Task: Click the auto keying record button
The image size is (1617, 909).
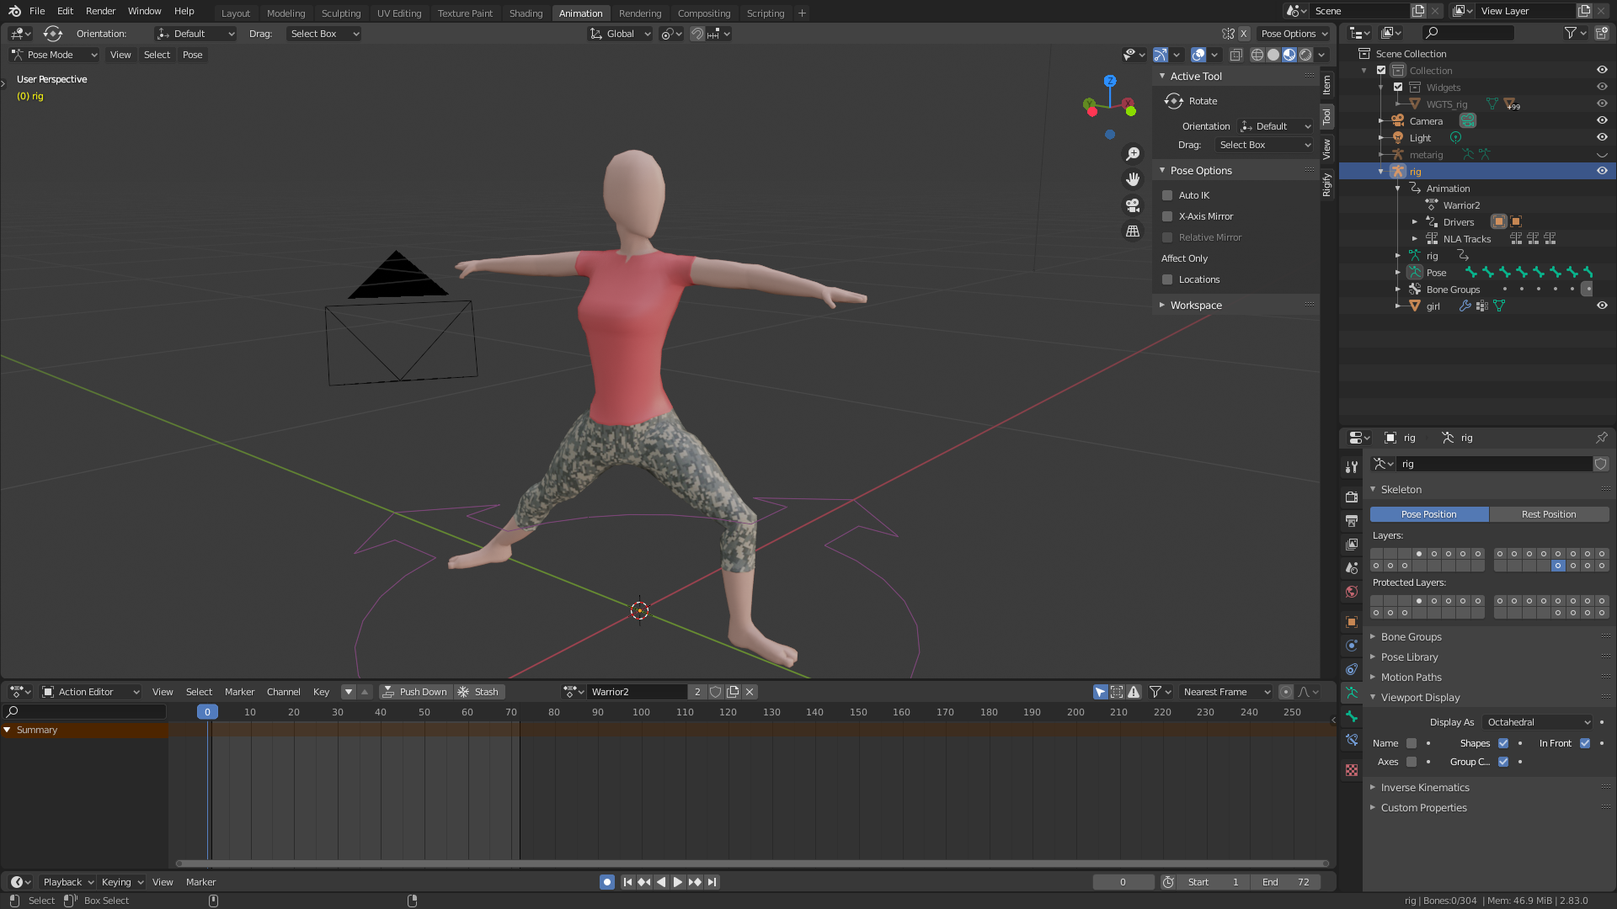Action: pos(606,882)
